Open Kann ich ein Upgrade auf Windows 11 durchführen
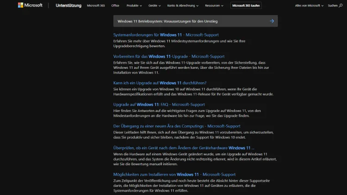Screen dimensions: 347x195 [160, 83]
